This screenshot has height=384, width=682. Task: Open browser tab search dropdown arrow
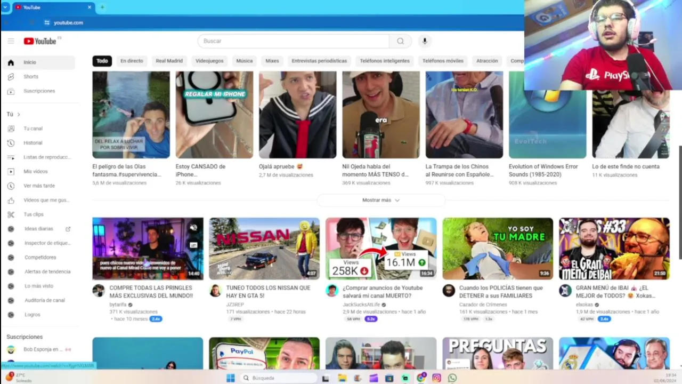pos(5,7)
